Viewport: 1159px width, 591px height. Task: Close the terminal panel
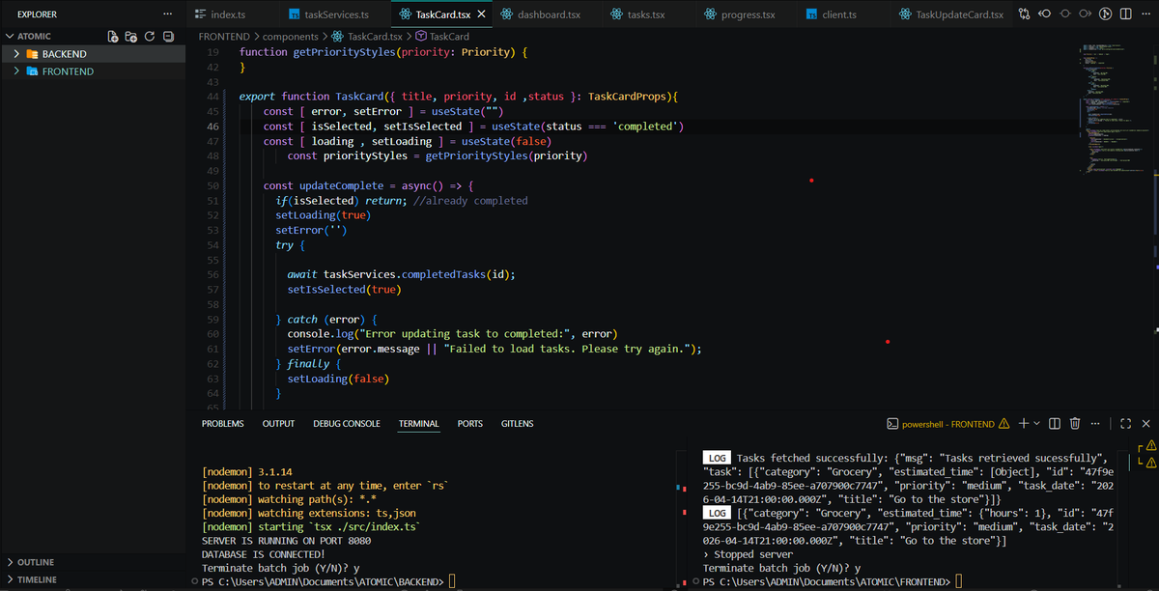tap(1145, 423)
